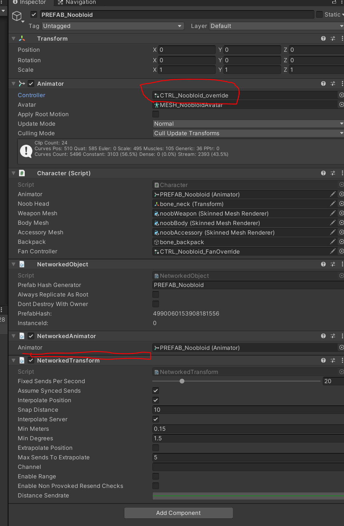Open help for the Transform component
The image size is (344, 526).
pyautogui.click(x=323, y=38)
